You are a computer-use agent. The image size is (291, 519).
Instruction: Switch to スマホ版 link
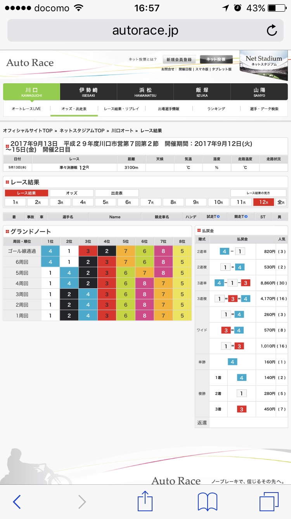pyautogui.click(x=202, y=69)
